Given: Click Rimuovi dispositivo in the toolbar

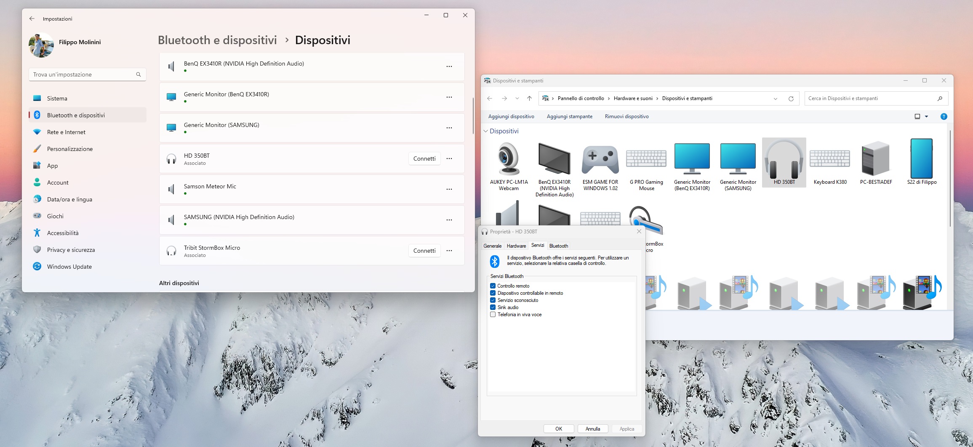Looking at the screenshot, I should 626,116.
